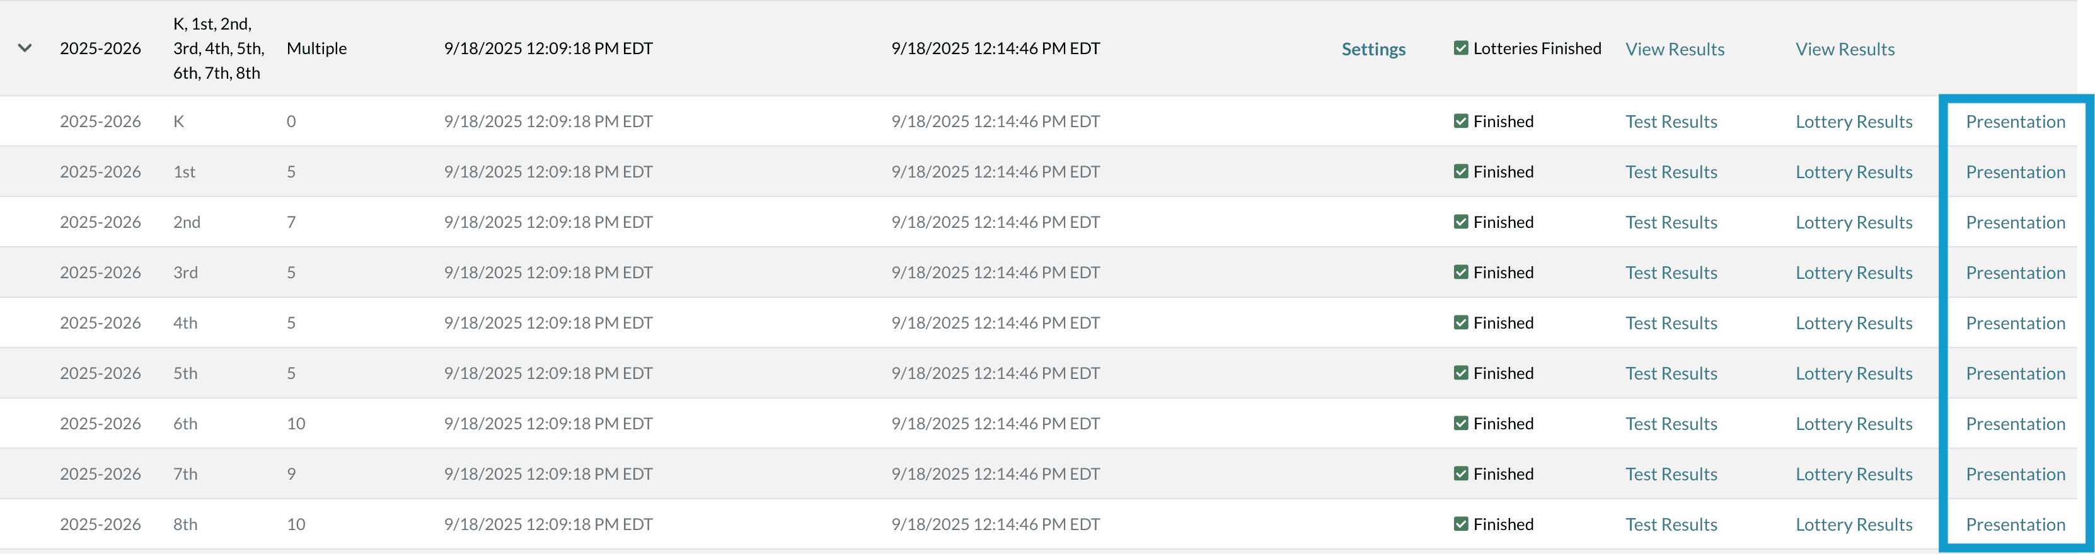The image size is (2095, 554).
Task: Click the Lotteries Finished checkbox icon
Action: 1461,48
